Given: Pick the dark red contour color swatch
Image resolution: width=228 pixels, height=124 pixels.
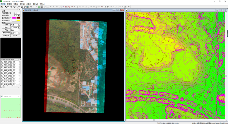Looking at the screenshot, I should click(18, 18).
